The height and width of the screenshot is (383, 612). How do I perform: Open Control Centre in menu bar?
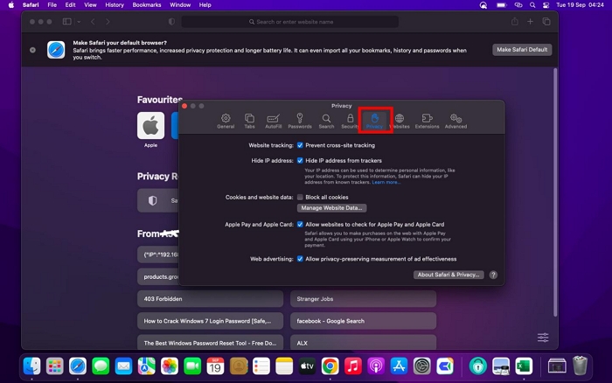pyautogui.click(x=546, y=5)
